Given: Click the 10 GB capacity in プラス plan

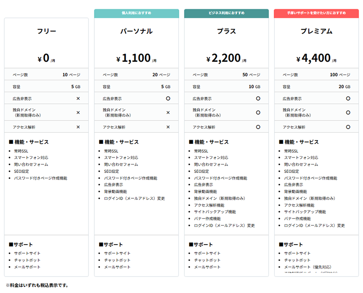Looking at the screenshot, I should [x=255, y=87].
